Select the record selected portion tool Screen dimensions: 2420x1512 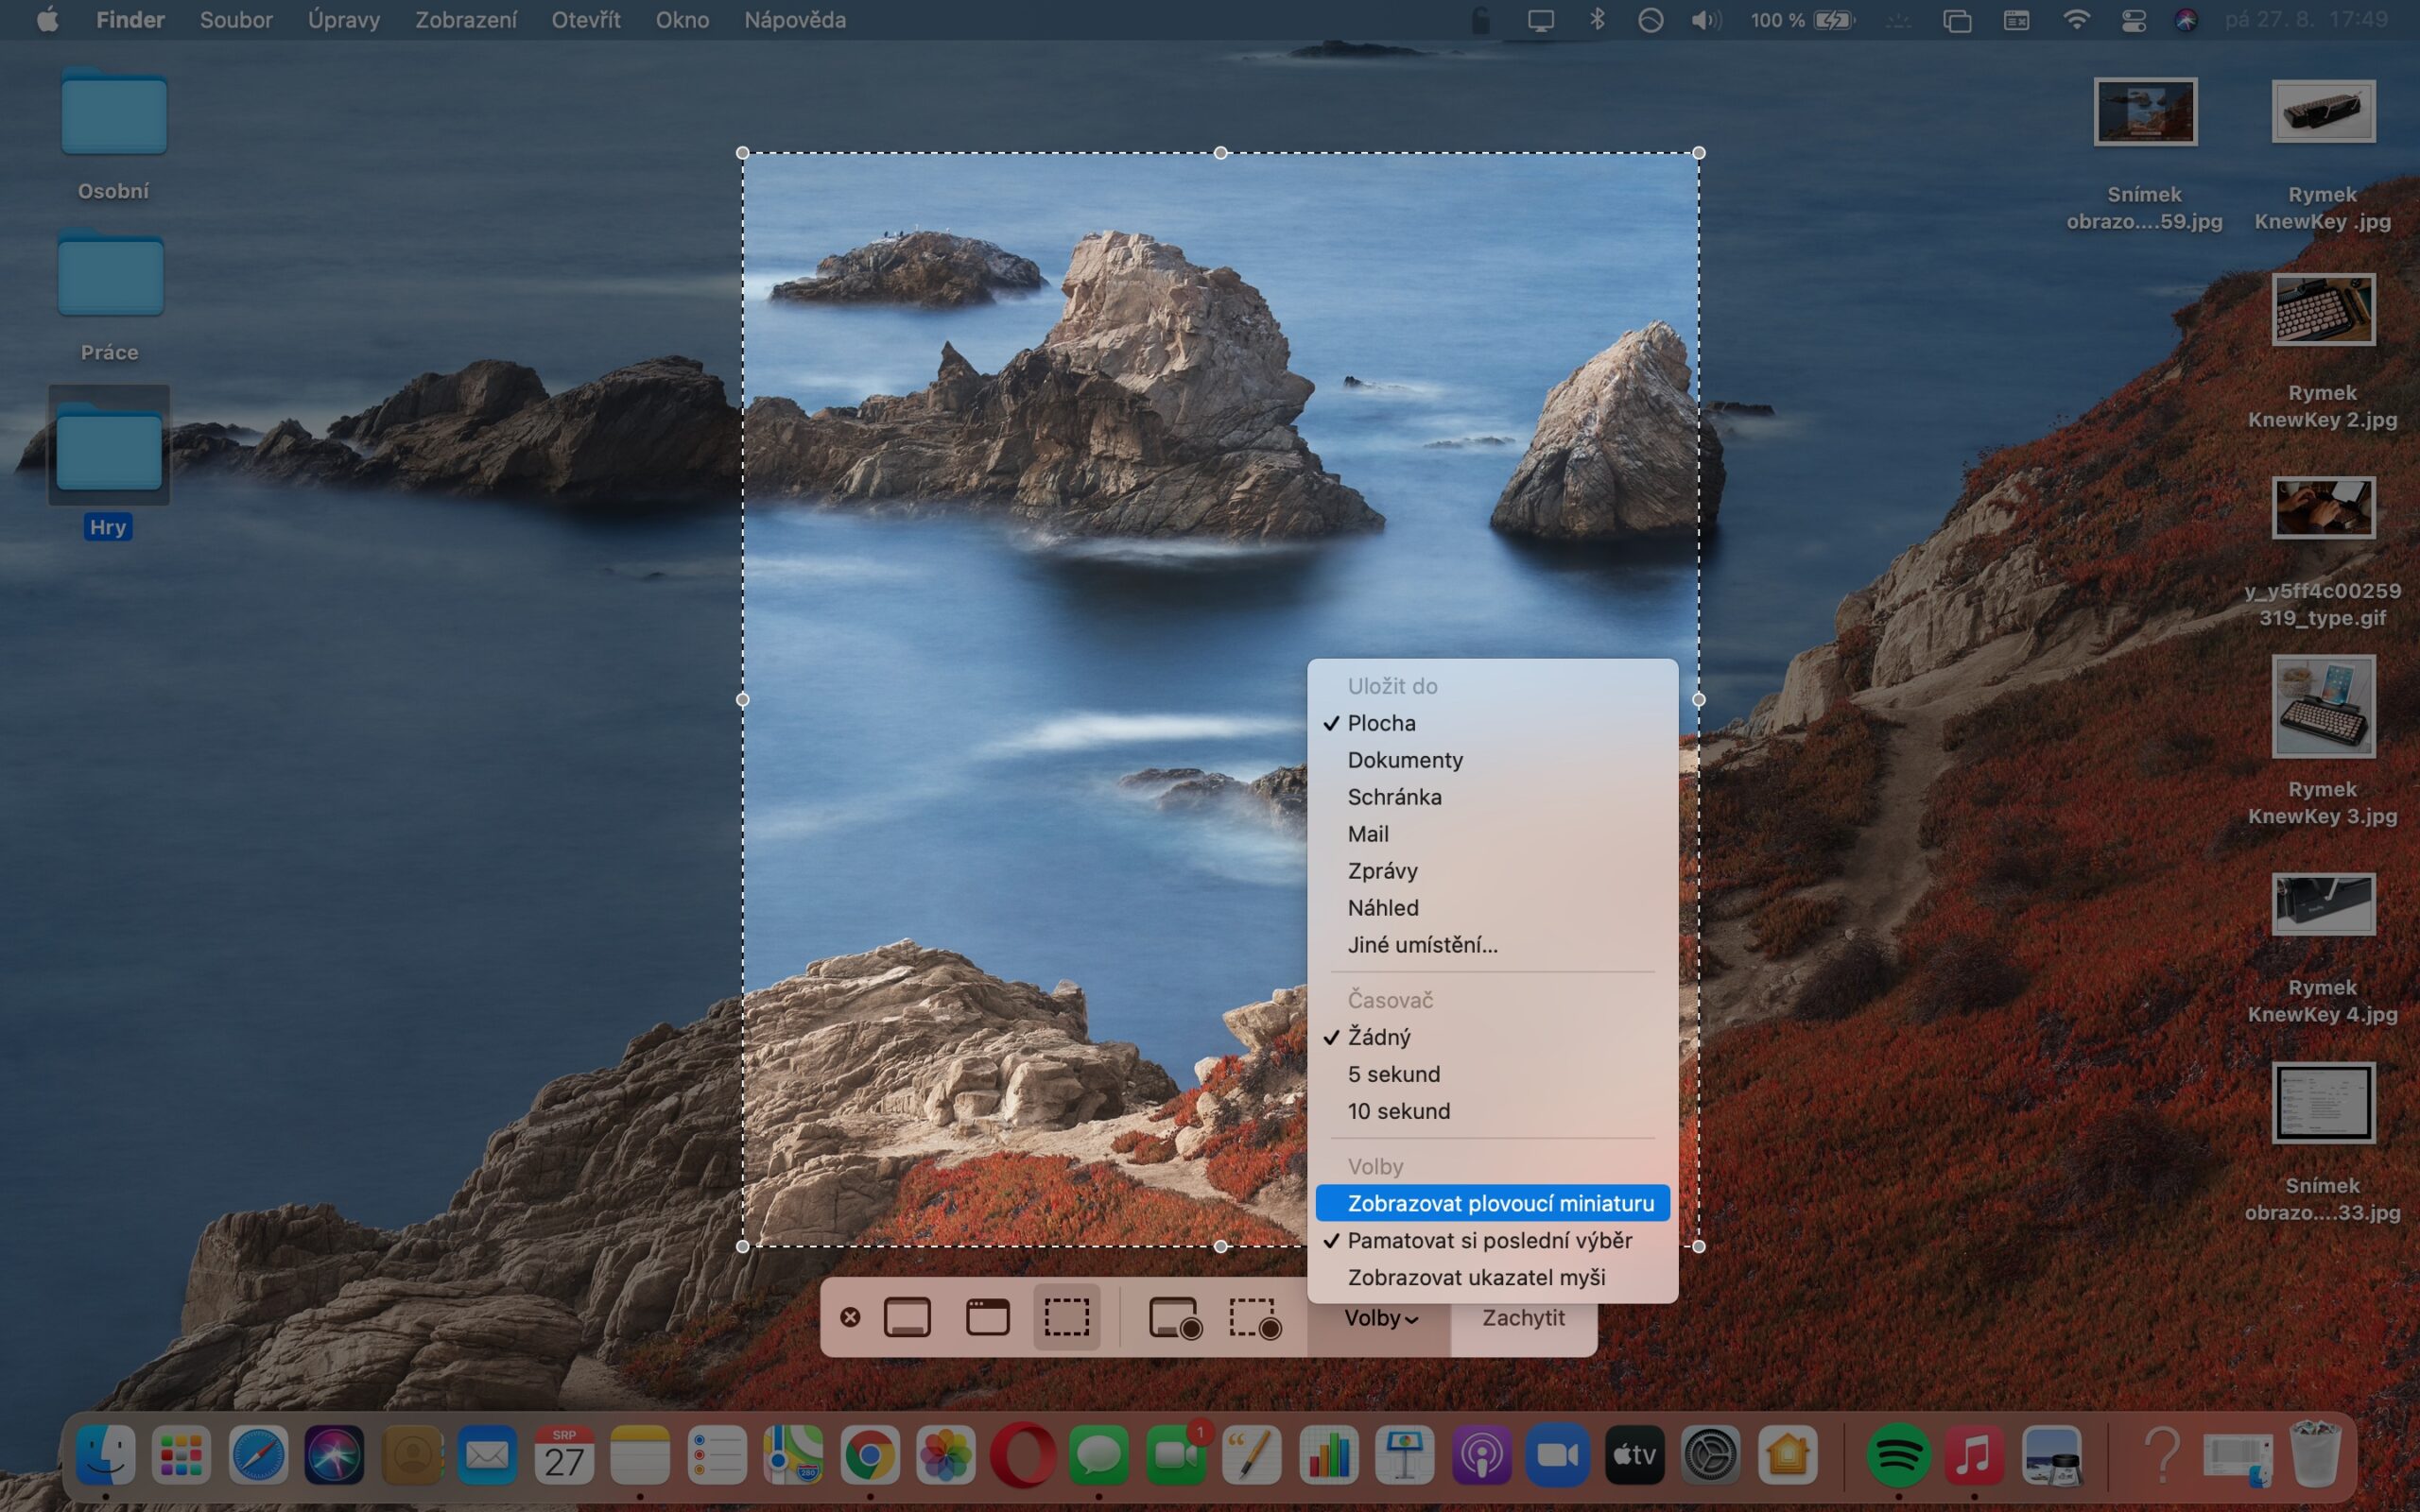point(1253,1317)
